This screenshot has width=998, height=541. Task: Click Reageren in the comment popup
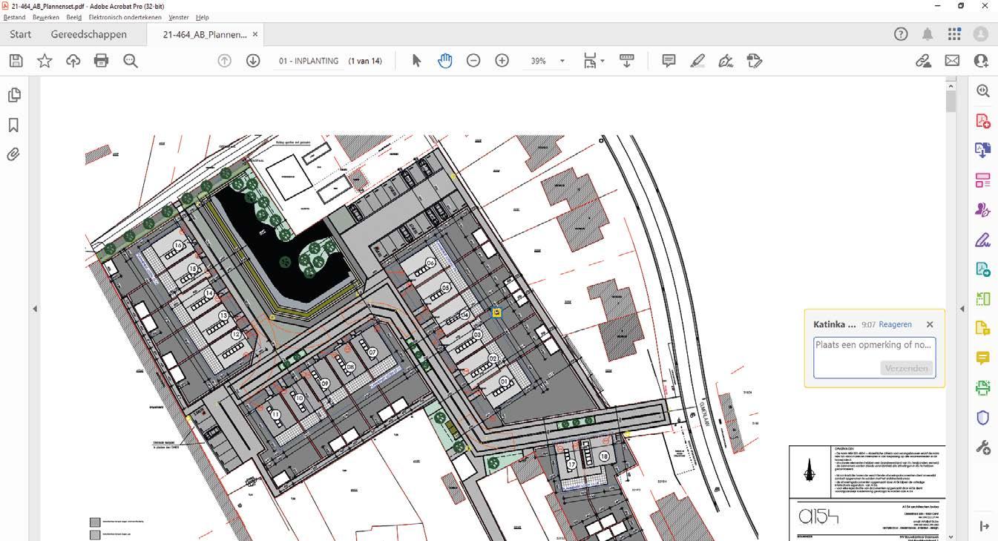[896, 324]
